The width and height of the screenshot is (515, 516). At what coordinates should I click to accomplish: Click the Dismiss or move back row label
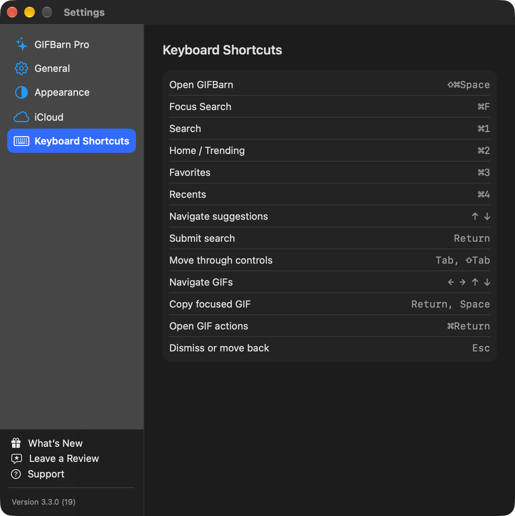click(x=219, y=348)
